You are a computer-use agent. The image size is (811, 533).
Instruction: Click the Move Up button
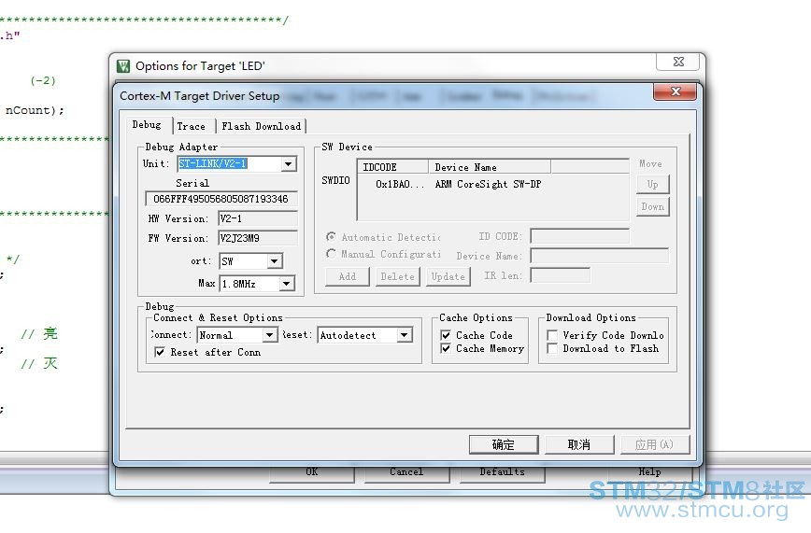point(653,184)
